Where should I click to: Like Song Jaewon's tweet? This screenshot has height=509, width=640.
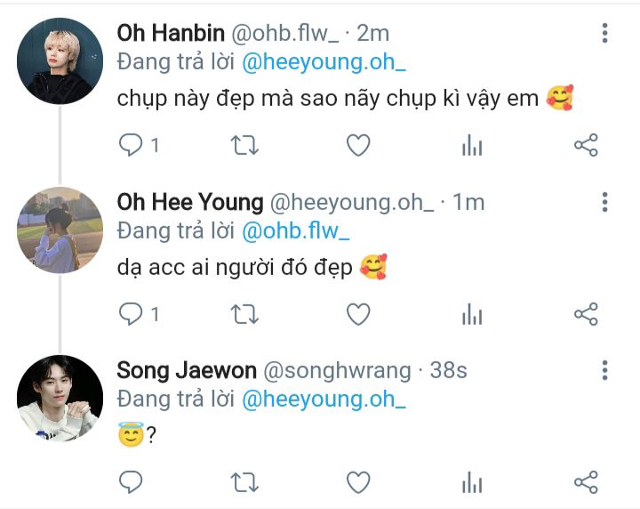358,482
